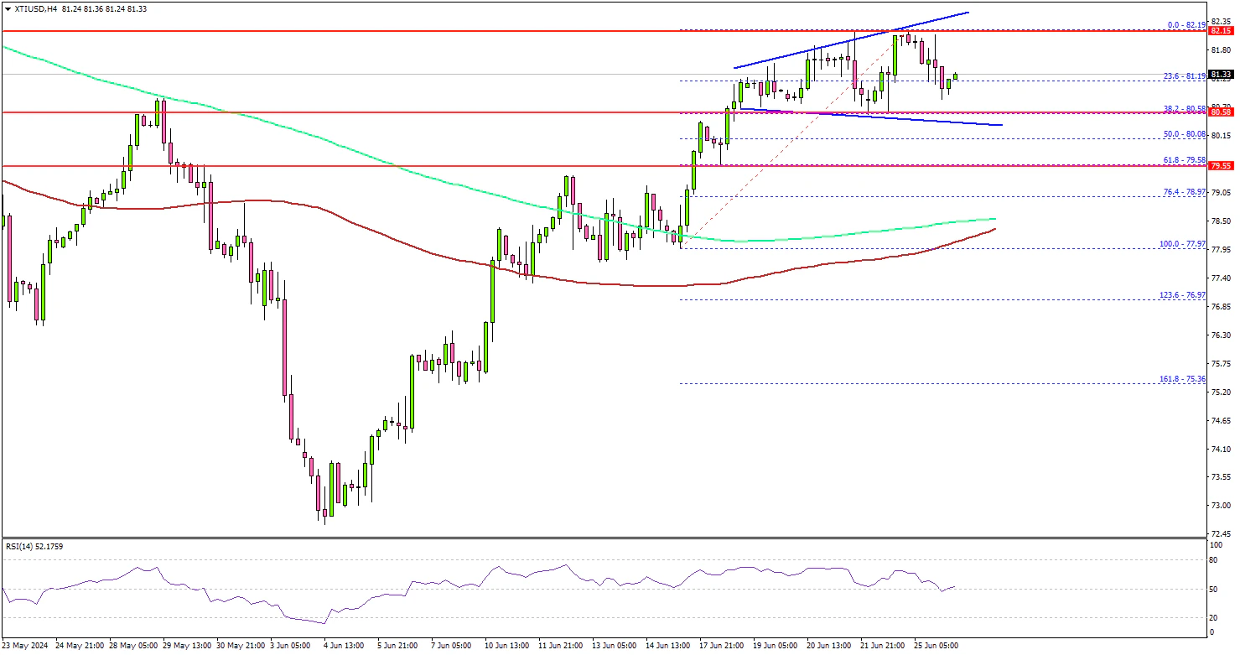This screenshot has height=655, width=1240.
Task: Select the red 80.58 price tag
Action: (1222, 112)
